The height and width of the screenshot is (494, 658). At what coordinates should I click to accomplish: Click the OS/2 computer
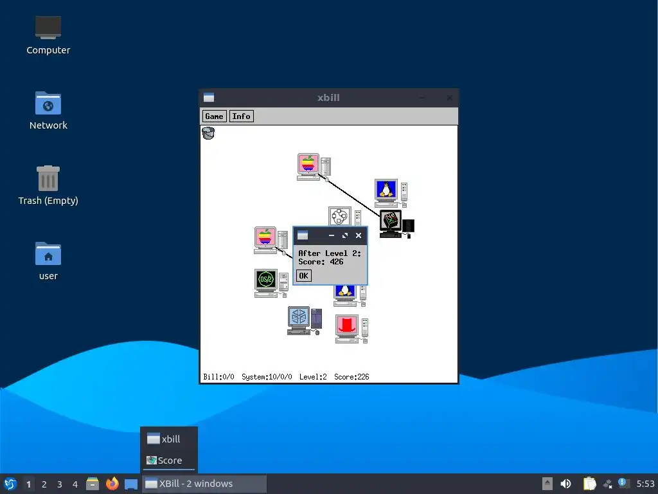coord(271,283)
